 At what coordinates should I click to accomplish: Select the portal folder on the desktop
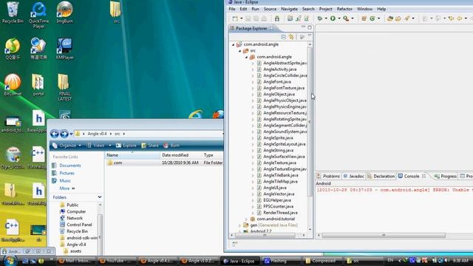[x=38, y=85]
